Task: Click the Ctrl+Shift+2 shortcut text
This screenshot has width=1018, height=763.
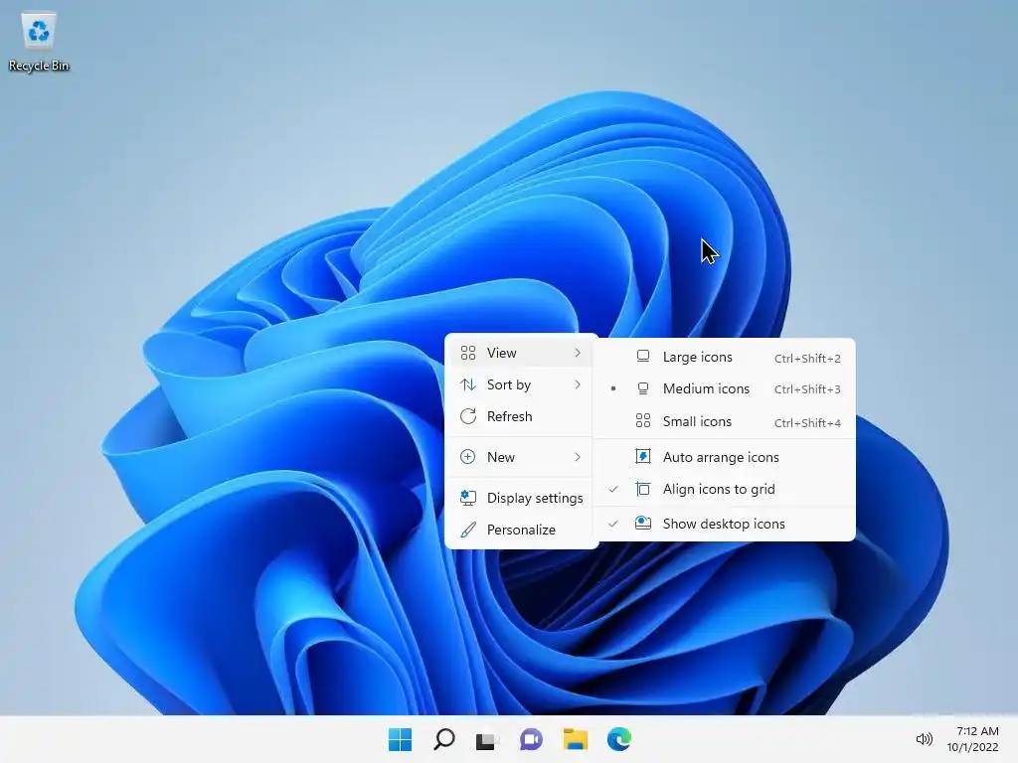Action: tap(807, 358)
